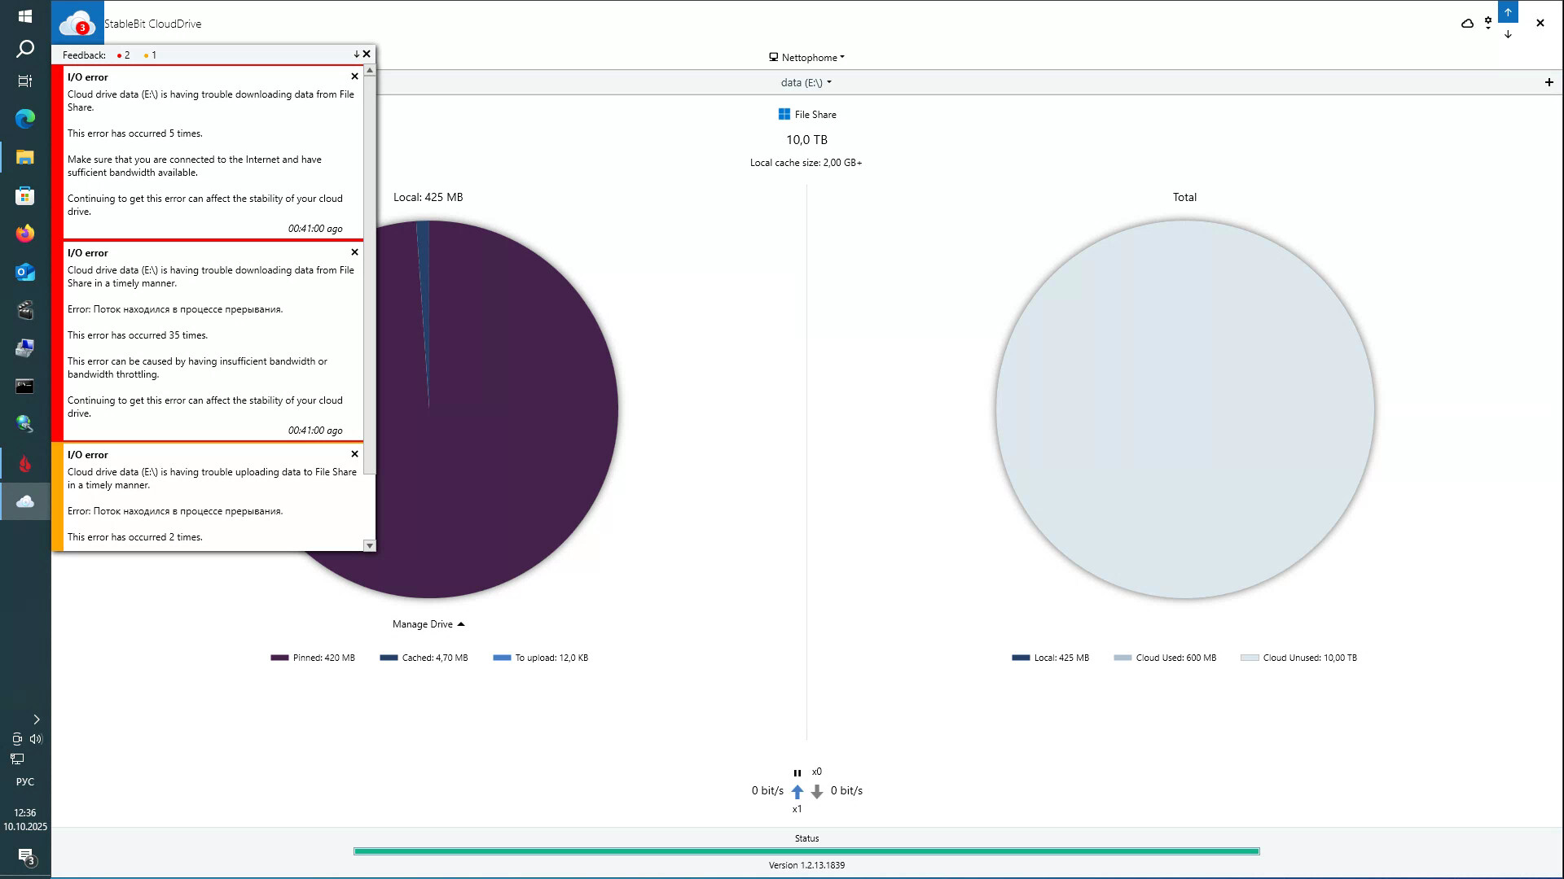Click the gray download arrow icon
The width and height of the screenshot is (1564, 879).
[x=817, y=791]
